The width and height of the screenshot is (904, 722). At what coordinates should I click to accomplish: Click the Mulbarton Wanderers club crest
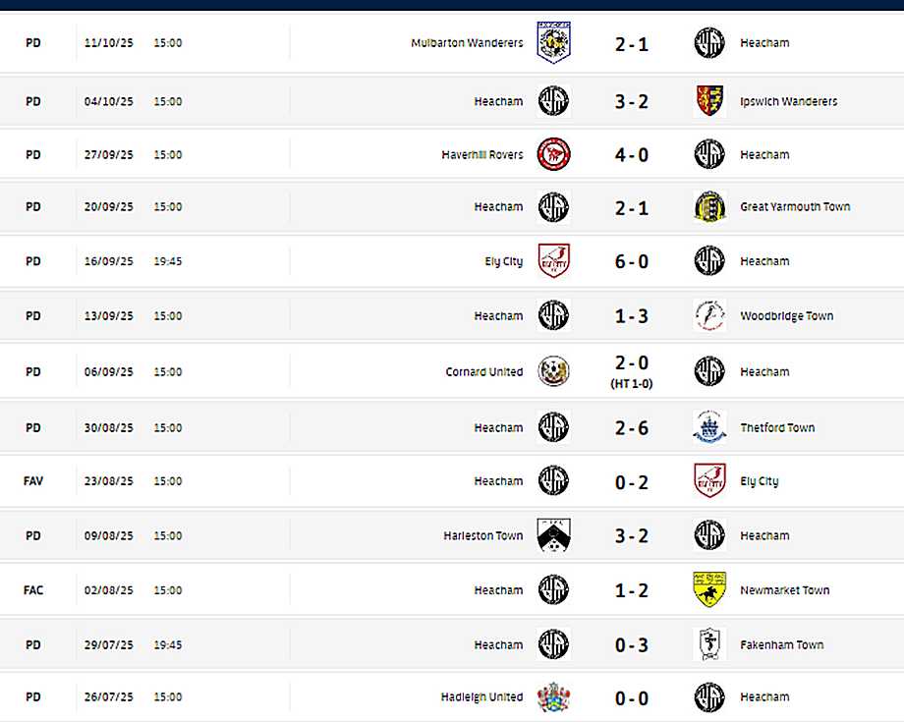pyautogui.click(x=553, y=43)
